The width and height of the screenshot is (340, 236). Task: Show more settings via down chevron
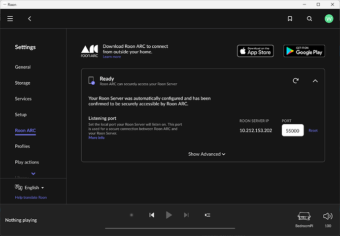(33, 173)
